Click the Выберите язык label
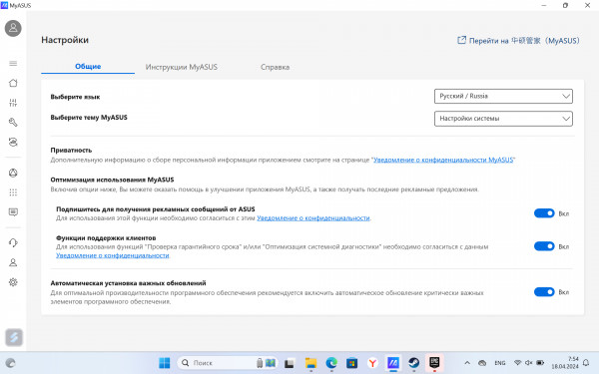Image resolution: width=599 pixels, height=374 pixels. click(75, 97)
